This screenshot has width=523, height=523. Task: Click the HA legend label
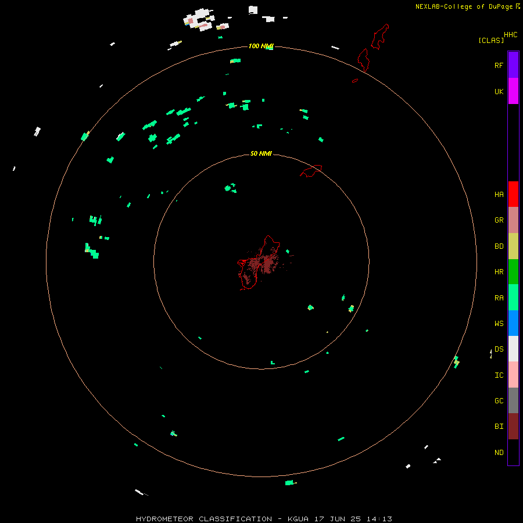[499, 195]
